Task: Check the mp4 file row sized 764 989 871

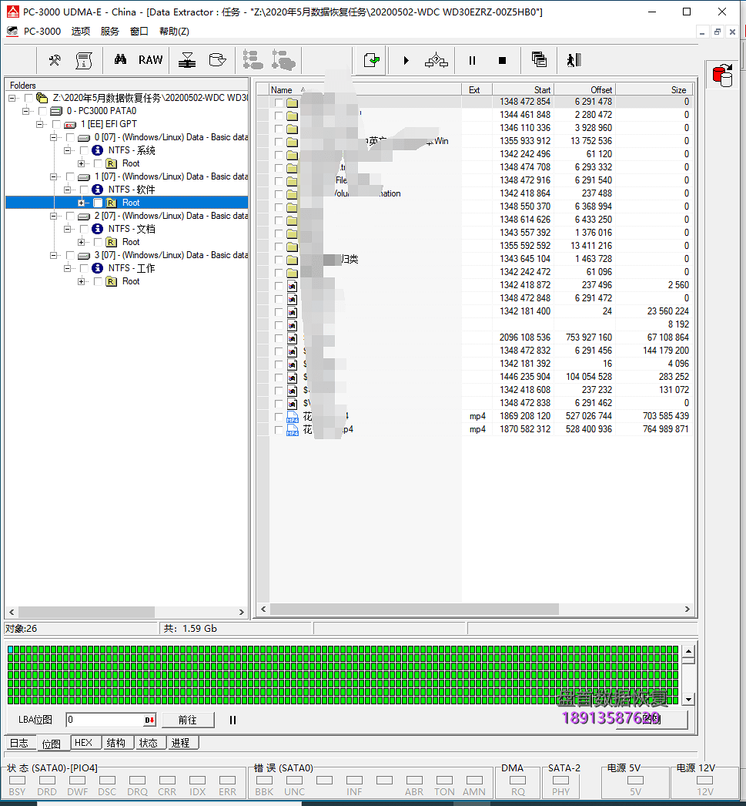Action: (x=278, y=430)
